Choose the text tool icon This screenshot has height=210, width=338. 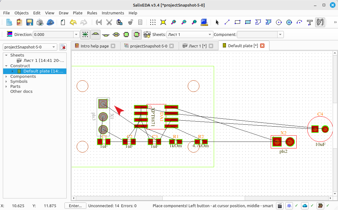pos(310,22)
